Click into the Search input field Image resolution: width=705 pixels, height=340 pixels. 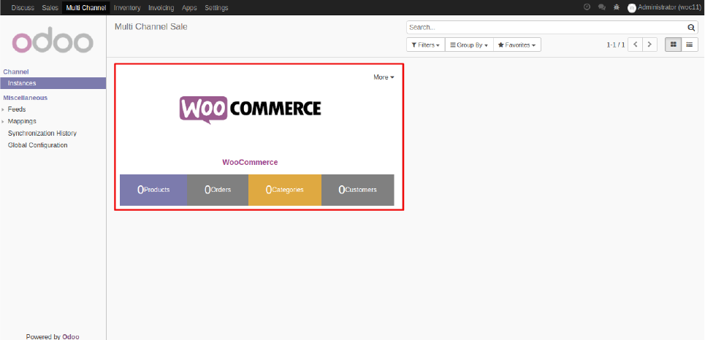point(546,28)
